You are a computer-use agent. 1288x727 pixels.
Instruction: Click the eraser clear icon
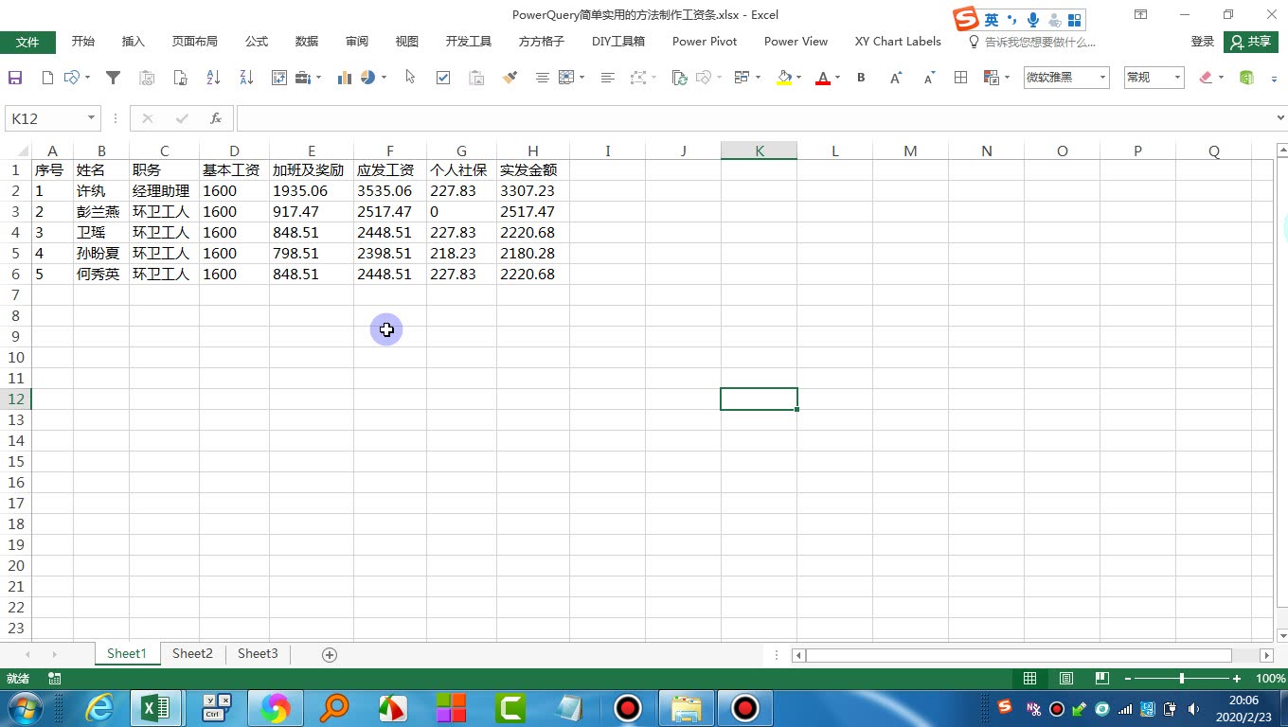pos(1206,78)
